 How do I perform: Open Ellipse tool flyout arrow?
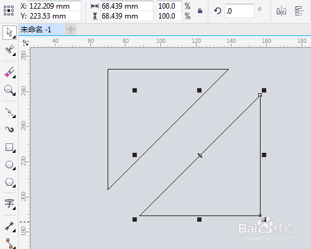[x=14, y=169]
